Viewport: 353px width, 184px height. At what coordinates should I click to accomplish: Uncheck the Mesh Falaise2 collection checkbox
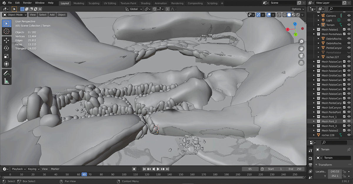(344, 131)
